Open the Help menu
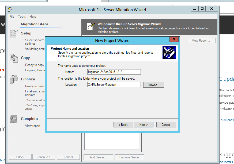 [x=33, y=17]
